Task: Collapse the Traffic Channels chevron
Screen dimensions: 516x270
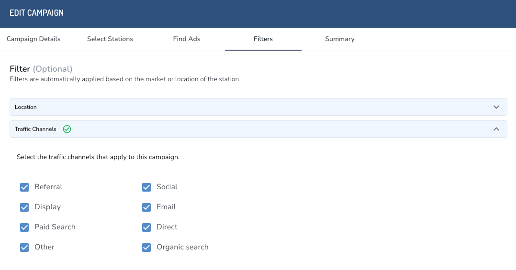Action: [496, 129]
